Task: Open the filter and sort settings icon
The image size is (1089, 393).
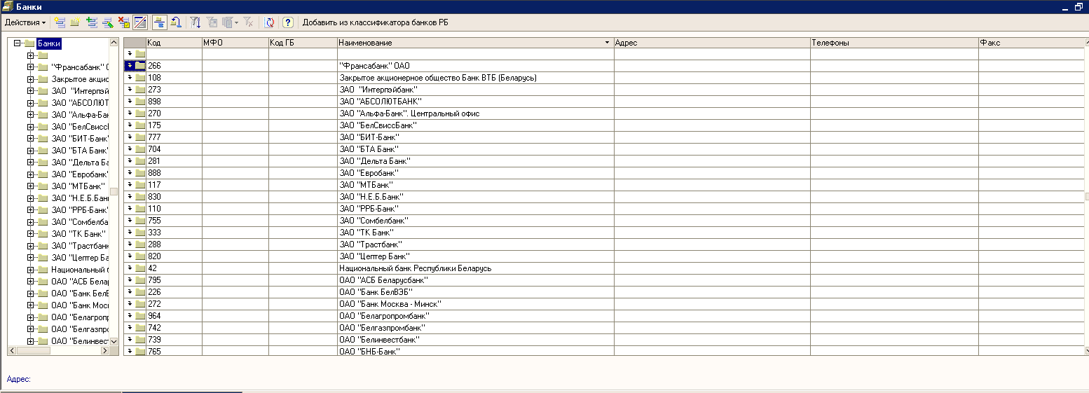Action: tap(196, 22)
